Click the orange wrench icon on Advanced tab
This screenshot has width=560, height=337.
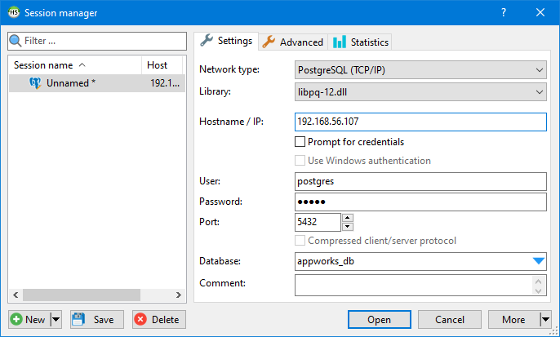pos(269,42)
